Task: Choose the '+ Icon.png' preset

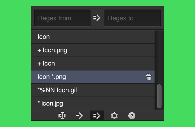Action: pos(52,50)
